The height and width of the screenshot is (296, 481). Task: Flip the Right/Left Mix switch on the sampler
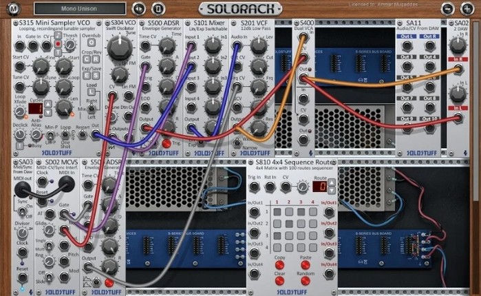(x=89, y=107)
